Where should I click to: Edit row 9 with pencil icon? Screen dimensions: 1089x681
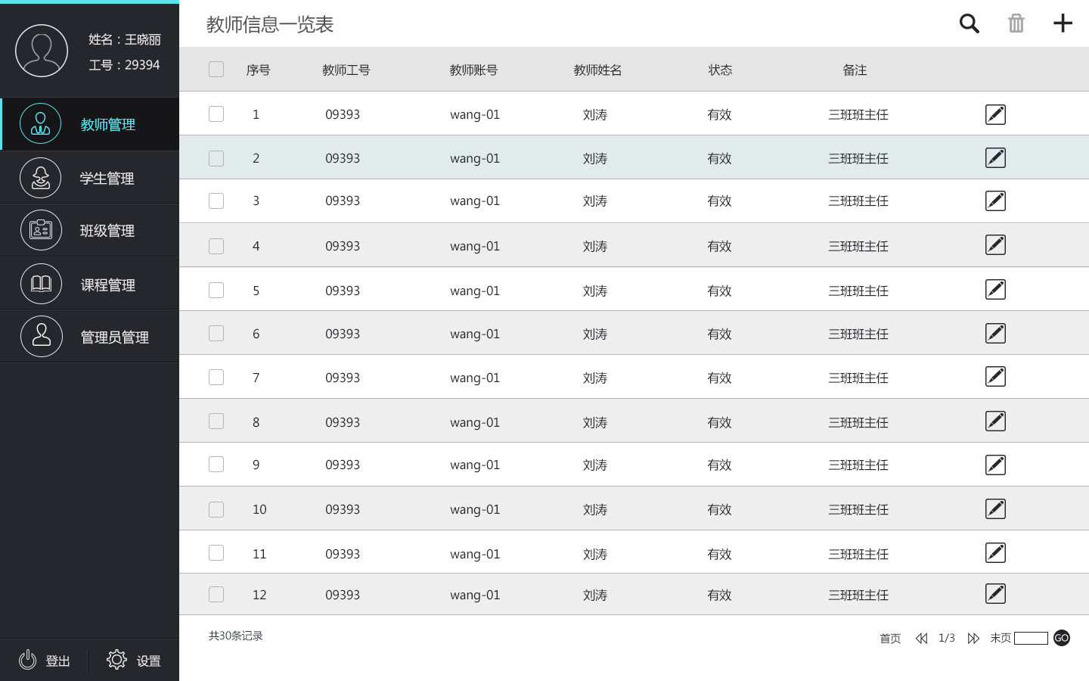(995, 465)
